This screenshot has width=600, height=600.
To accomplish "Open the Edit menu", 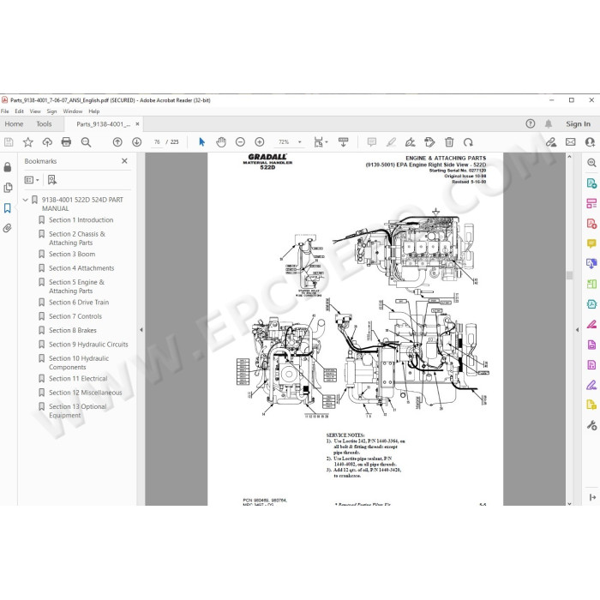I will coord(19,111).
